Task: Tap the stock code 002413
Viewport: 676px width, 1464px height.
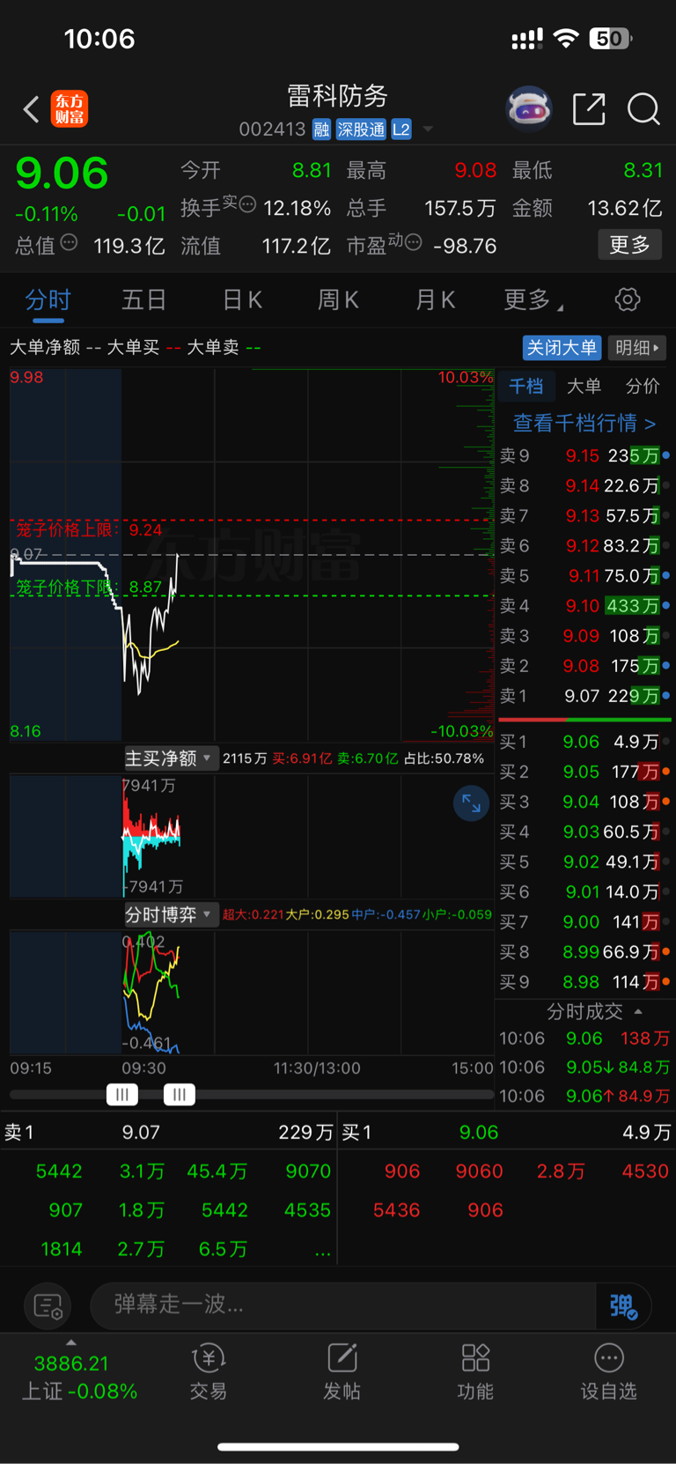Action: [272, 129]
